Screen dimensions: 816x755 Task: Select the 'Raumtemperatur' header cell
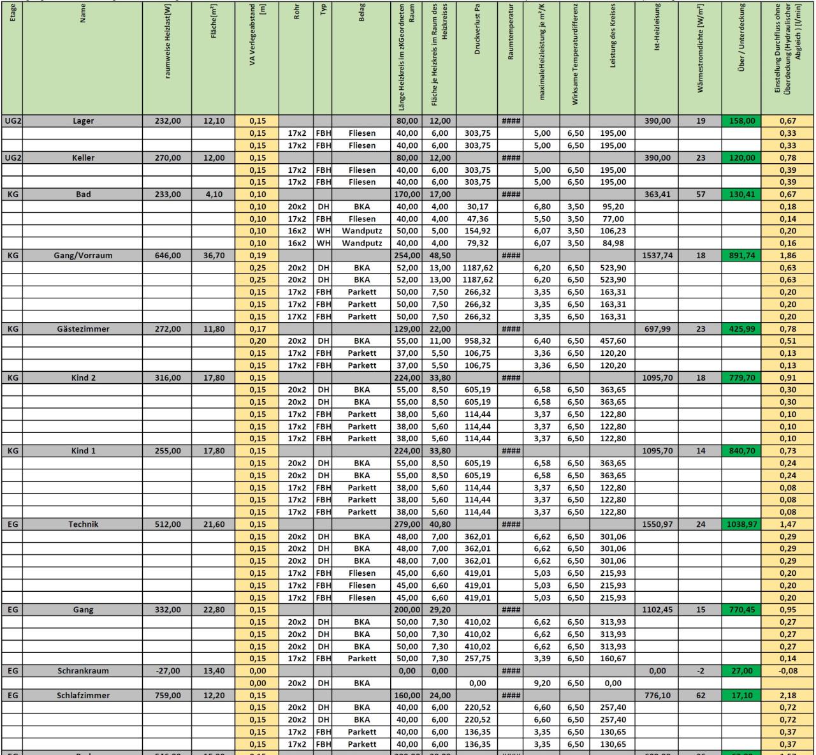511,57
